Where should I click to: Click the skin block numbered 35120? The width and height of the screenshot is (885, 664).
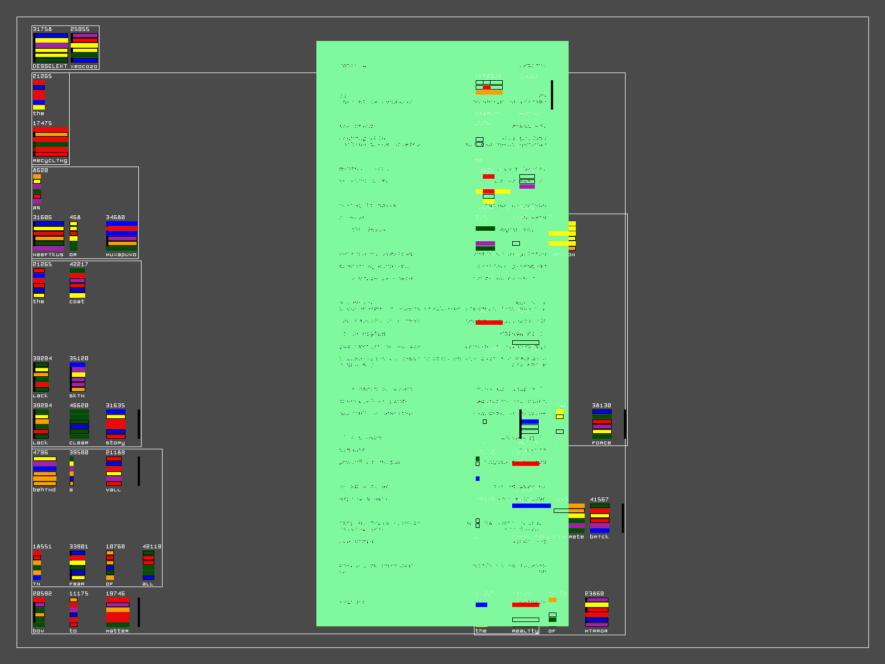[77, 377]
